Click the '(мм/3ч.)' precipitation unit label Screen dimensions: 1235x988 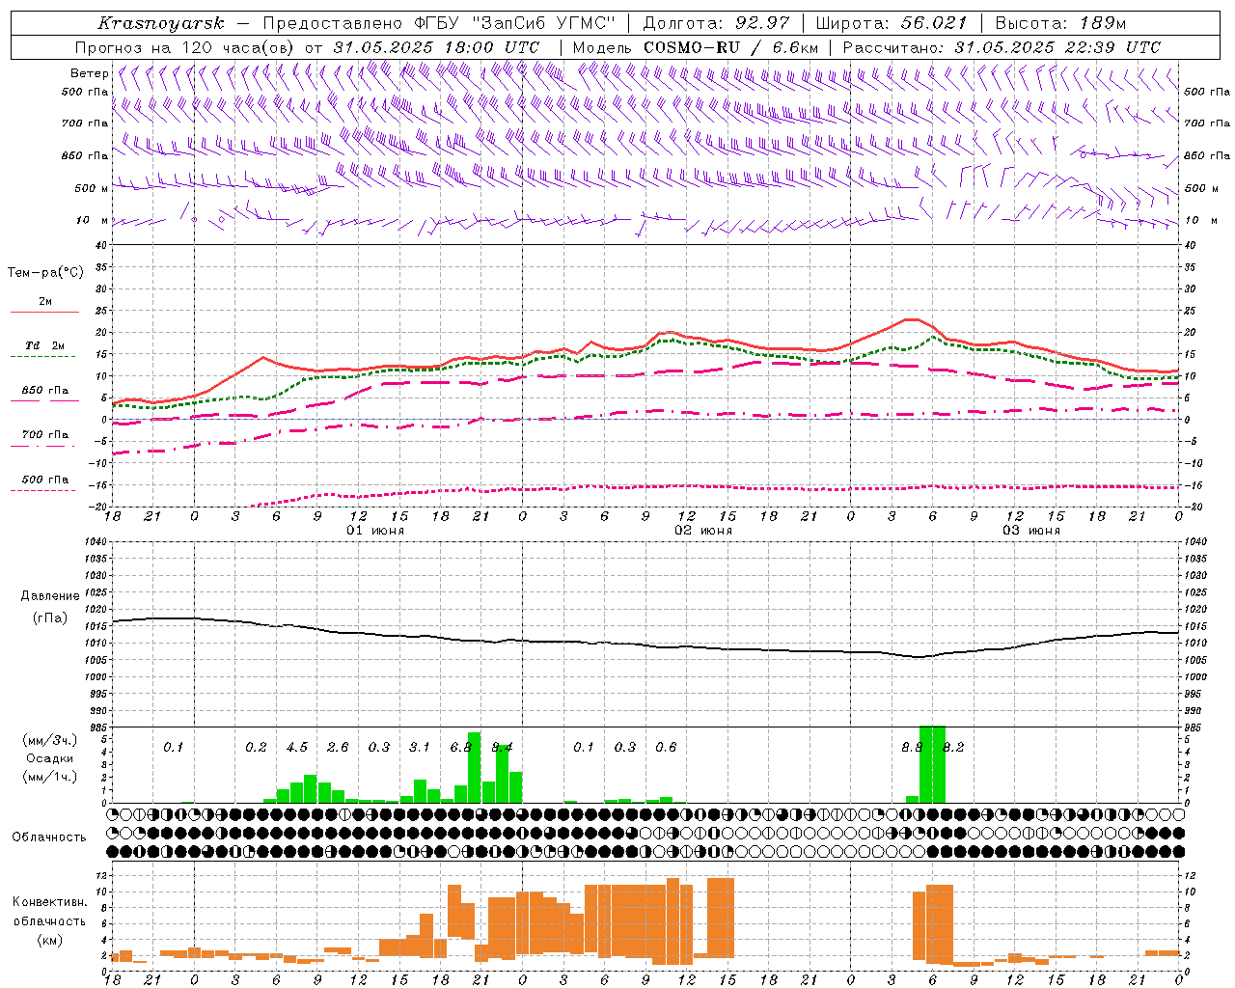[x=49, y=740]
